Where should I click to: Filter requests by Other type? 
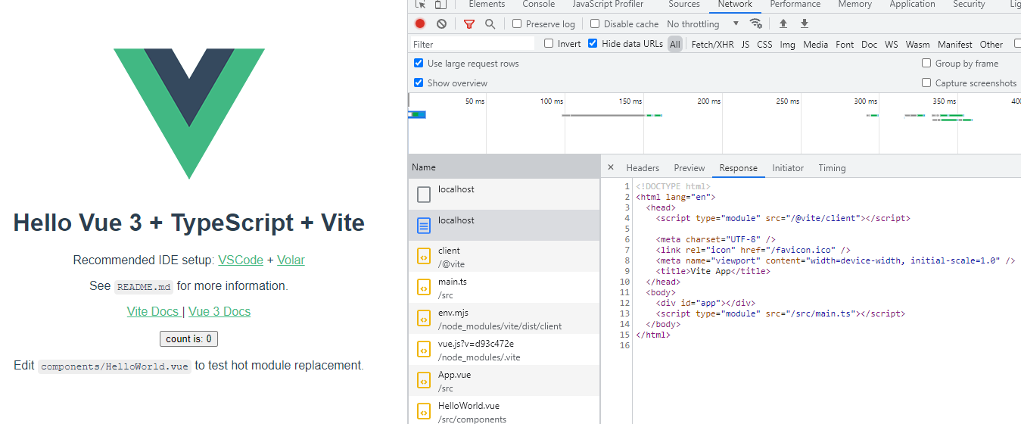[x=991, y=45]
